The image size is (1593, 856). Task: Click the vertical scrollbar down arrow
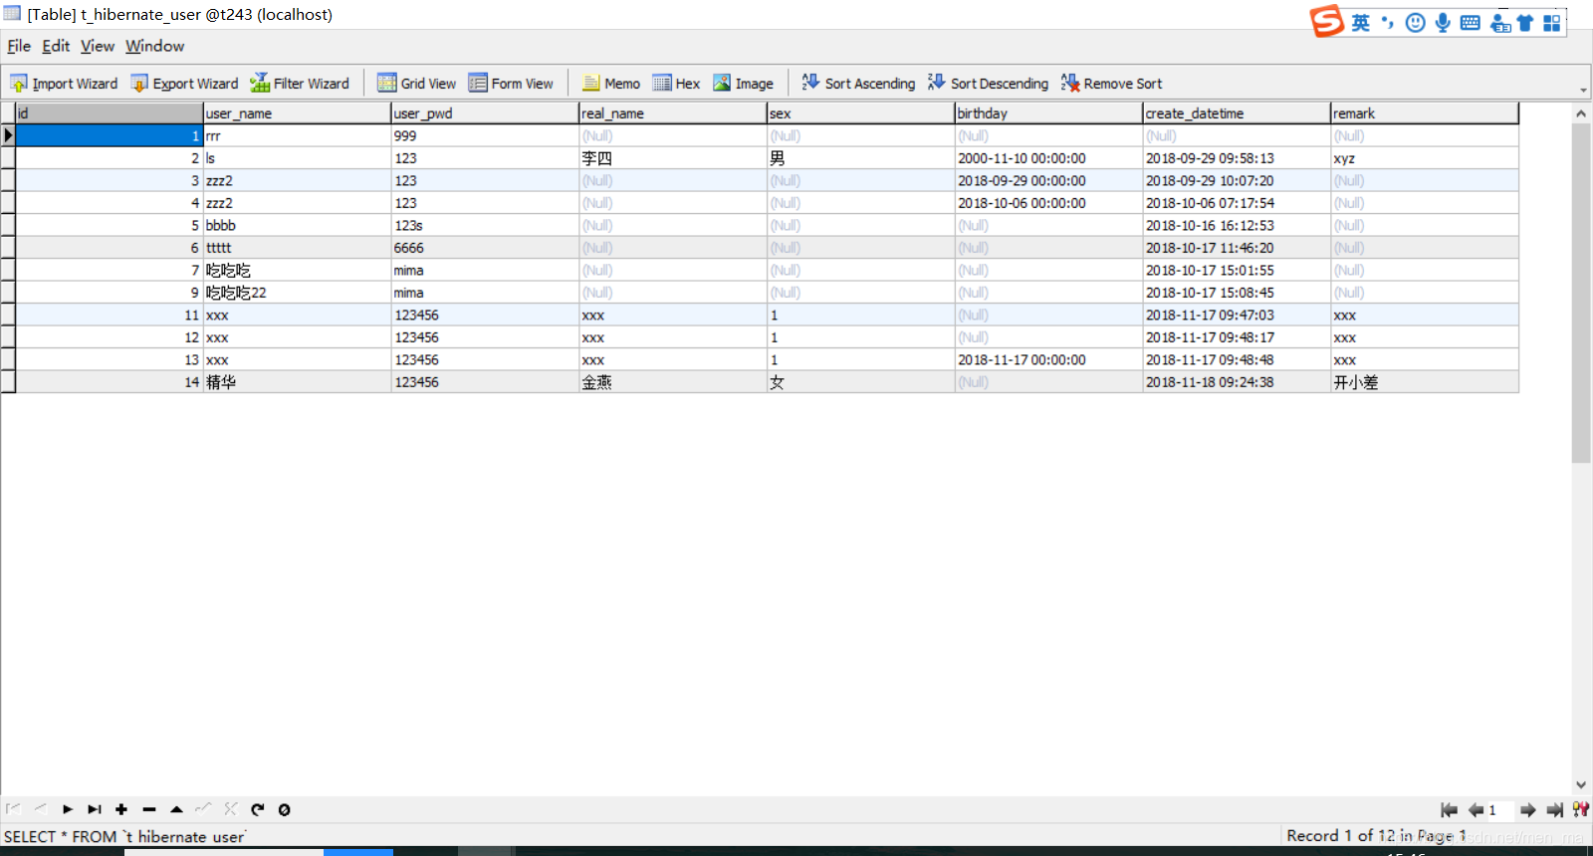pos(1581,785)
